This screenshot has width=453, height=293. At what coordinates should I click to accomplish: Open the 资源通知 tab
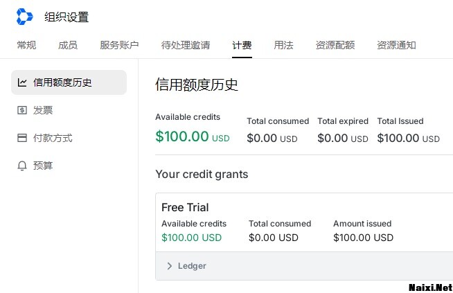tap(396, 46)
